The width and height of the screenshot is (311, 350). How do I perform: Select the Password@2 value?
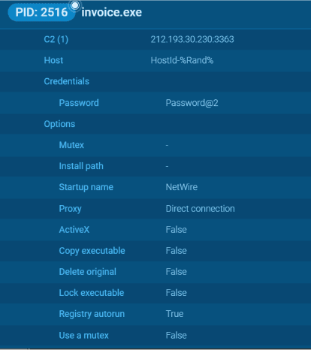pyautogui.click(x=192, y=103)
